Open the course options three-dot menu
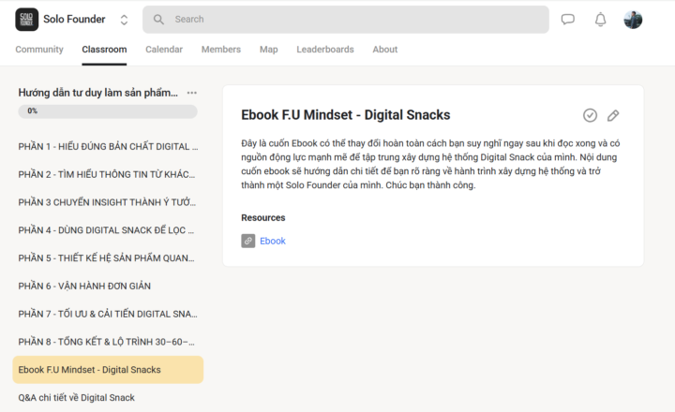 [x=192, y=93]
